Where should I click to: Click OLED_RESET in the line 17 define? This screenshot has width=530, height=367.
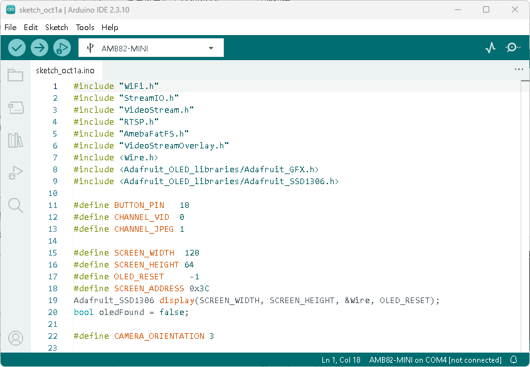pyautogui.click(x=139, y=277)
